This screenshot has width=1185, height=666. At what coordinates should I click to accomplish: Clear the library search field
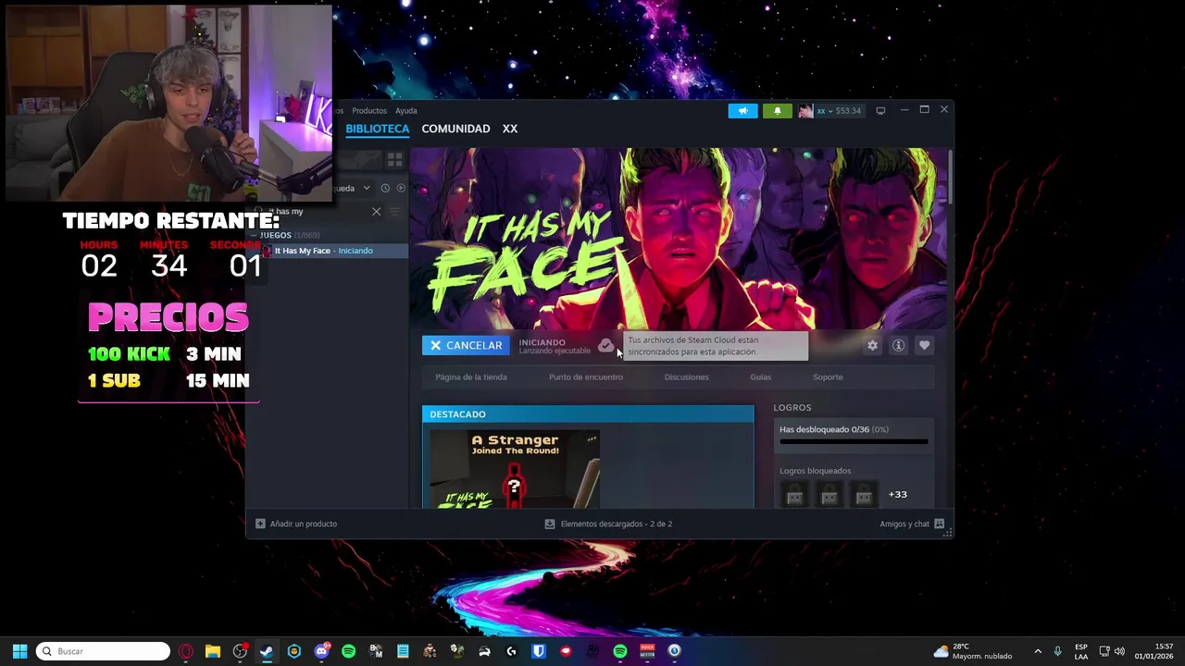[376, 212]
